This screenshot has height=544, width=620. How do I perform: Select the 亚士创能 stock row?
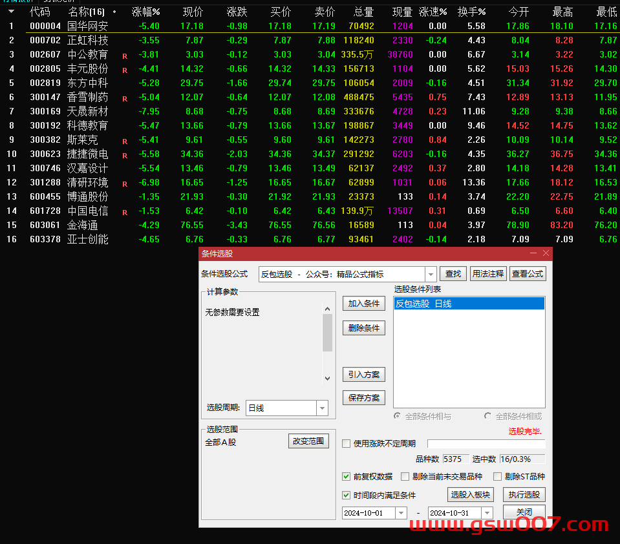point(310,240)
